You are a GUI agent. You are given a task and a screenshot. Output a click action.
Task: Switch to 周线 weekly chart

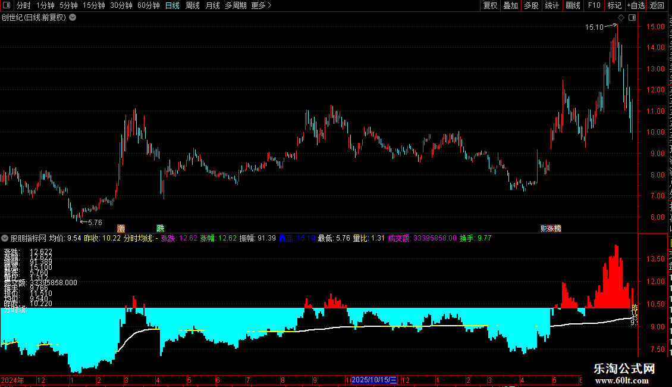click(x=193, y=5)
